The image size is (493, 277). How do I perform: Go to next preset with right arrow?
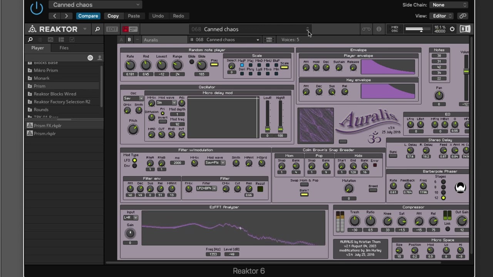tap(67, 16)
